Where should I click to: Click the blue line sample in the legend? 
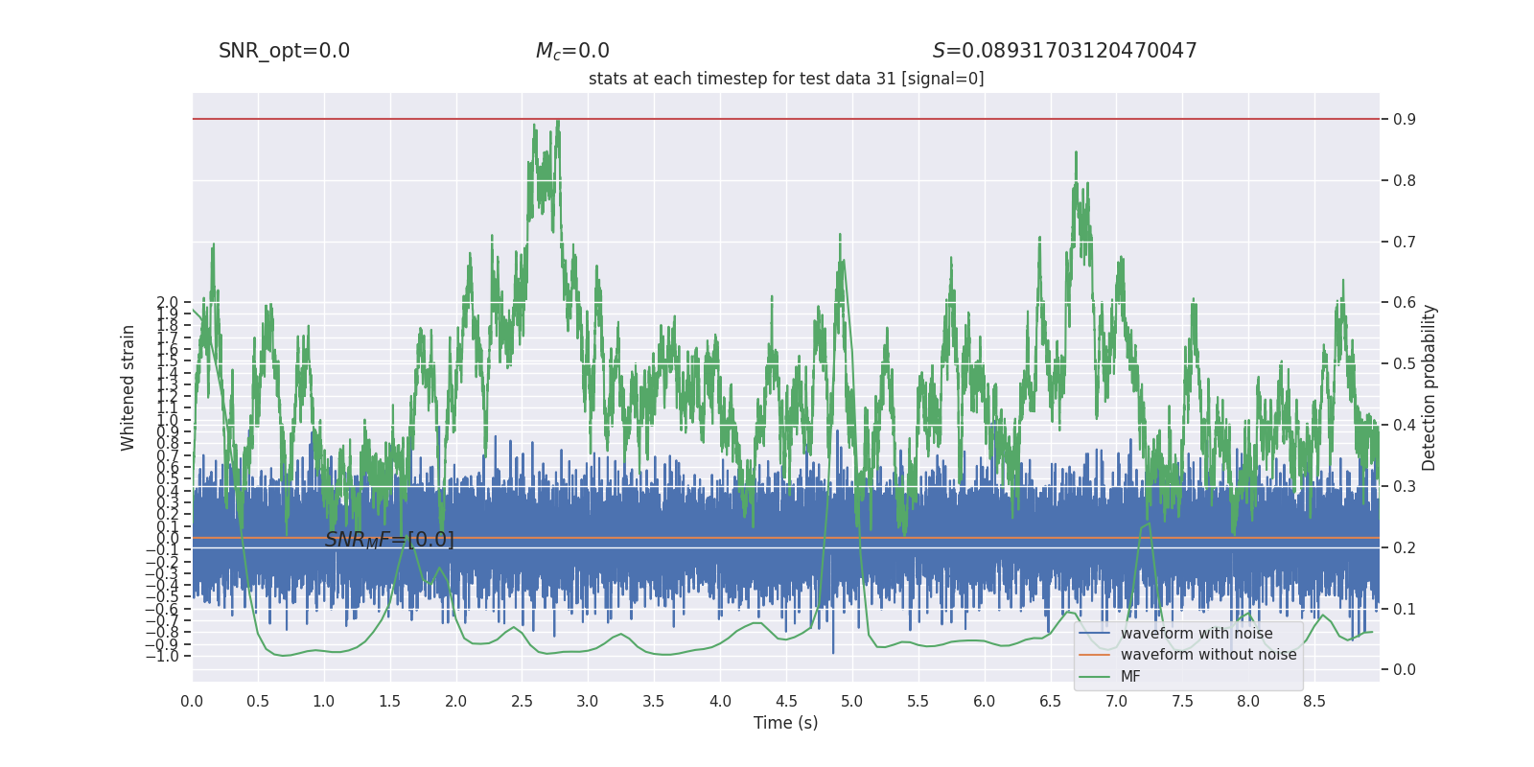point(1094,634)
